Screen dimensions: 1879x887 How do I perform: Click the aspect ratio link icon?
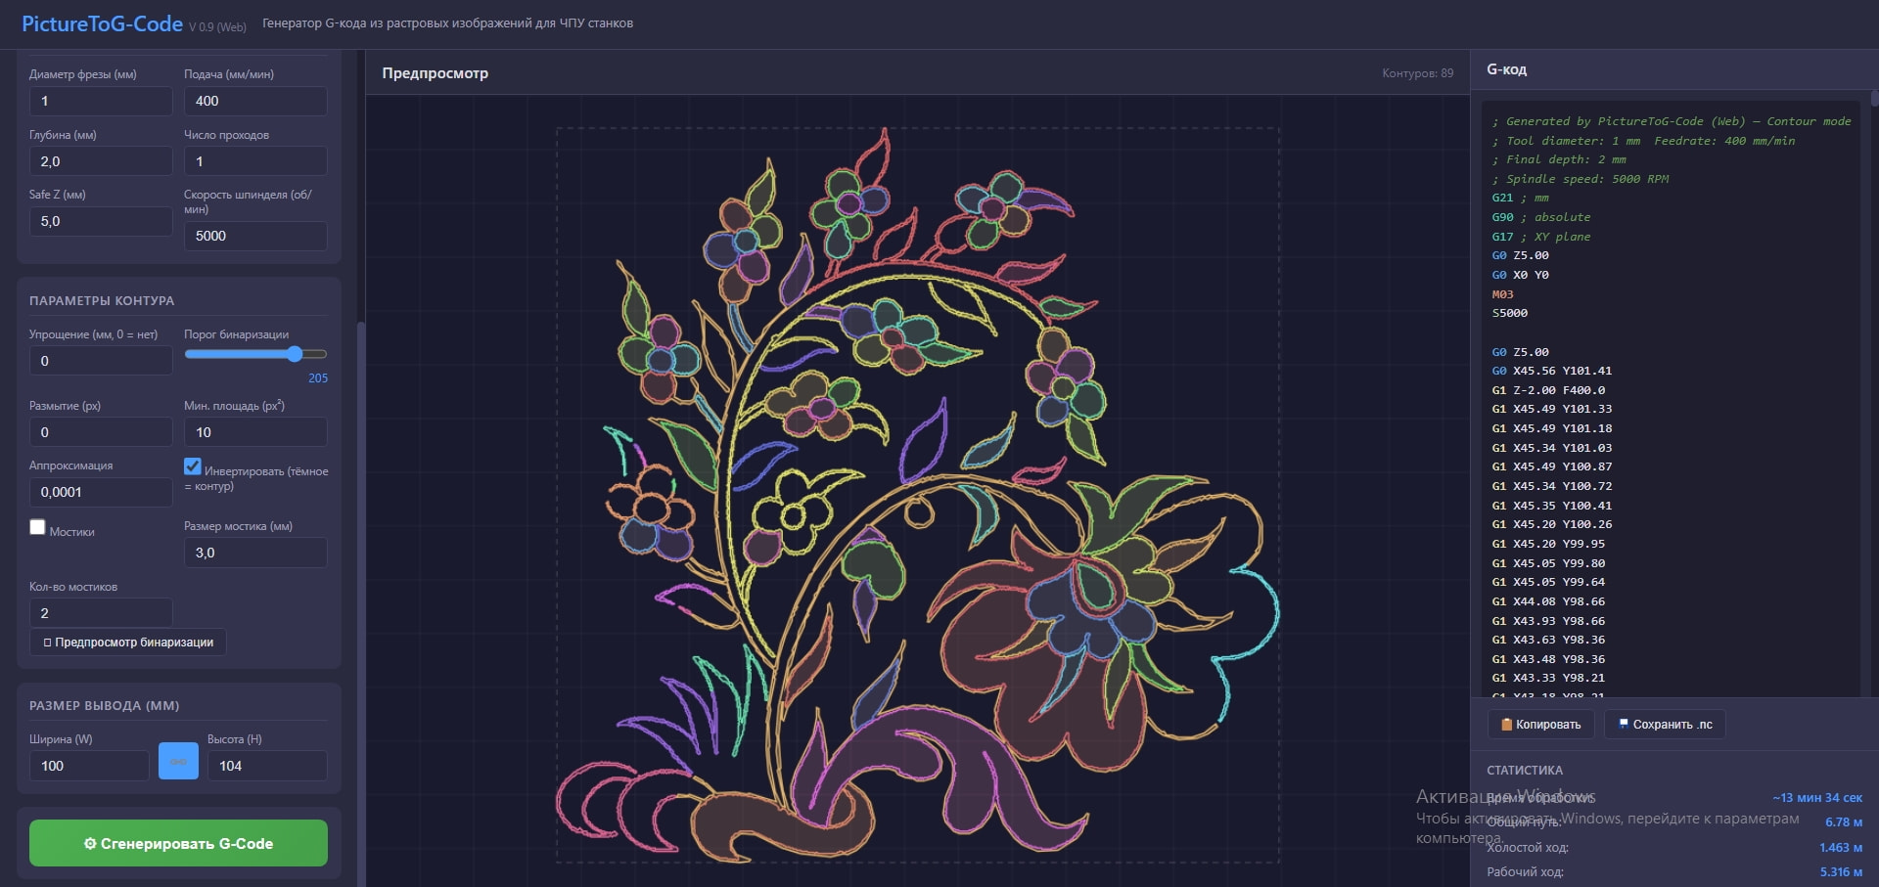coord(178,761)
